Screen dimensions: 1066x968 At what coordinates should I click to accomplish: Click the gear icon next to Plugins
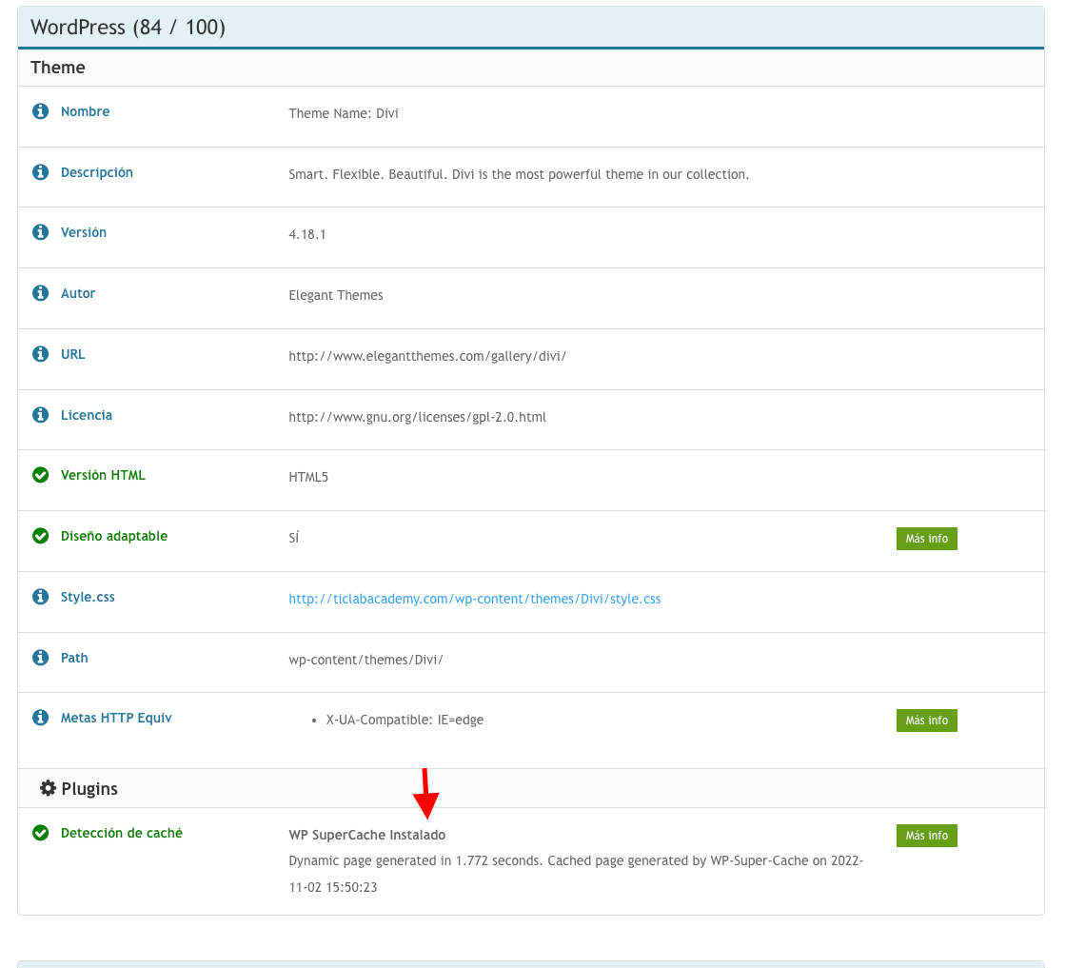[48, 788]
